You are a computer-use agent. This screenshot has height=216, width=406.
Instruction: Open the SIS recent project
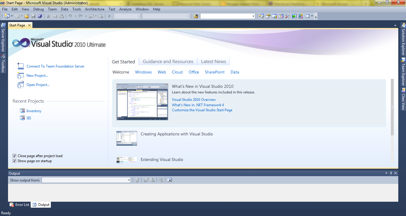(x=29, y=118)
